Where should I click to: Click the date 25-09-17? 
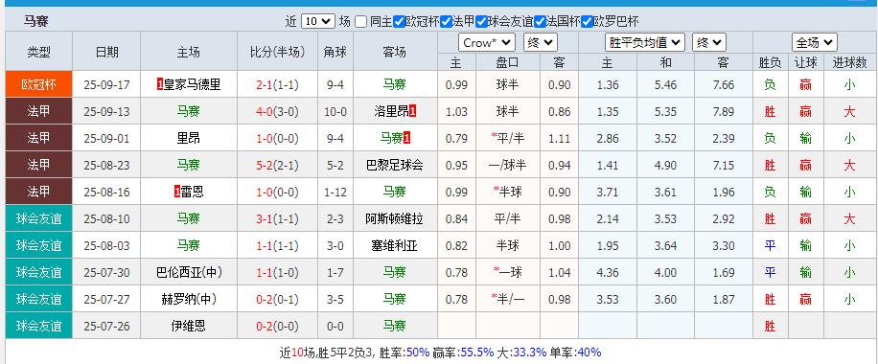(x=106, y=85)
